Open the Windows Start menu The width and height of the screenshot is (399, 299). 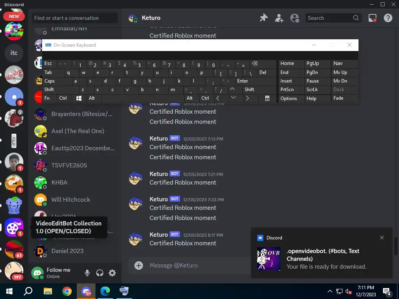click(9, 291)
